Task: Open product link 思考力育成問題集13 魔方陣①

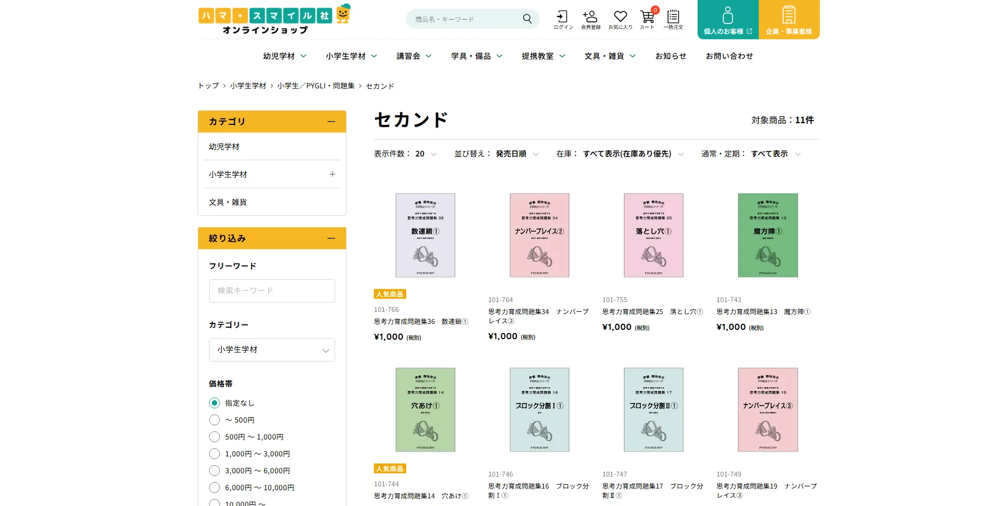Action: (x=763, y=312)
